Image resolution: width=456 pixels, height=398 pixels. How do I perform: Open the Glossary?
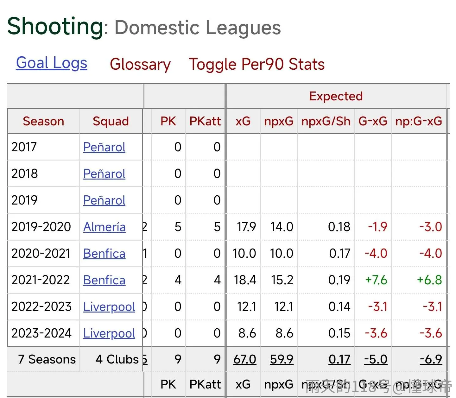coord(140,64)
